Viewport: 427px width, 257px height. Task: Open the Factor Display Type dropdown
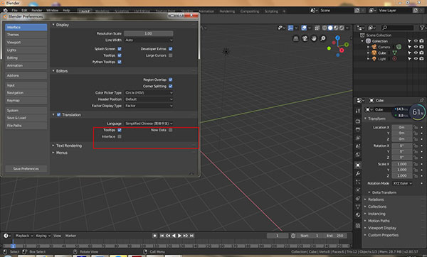pos(149,106)
